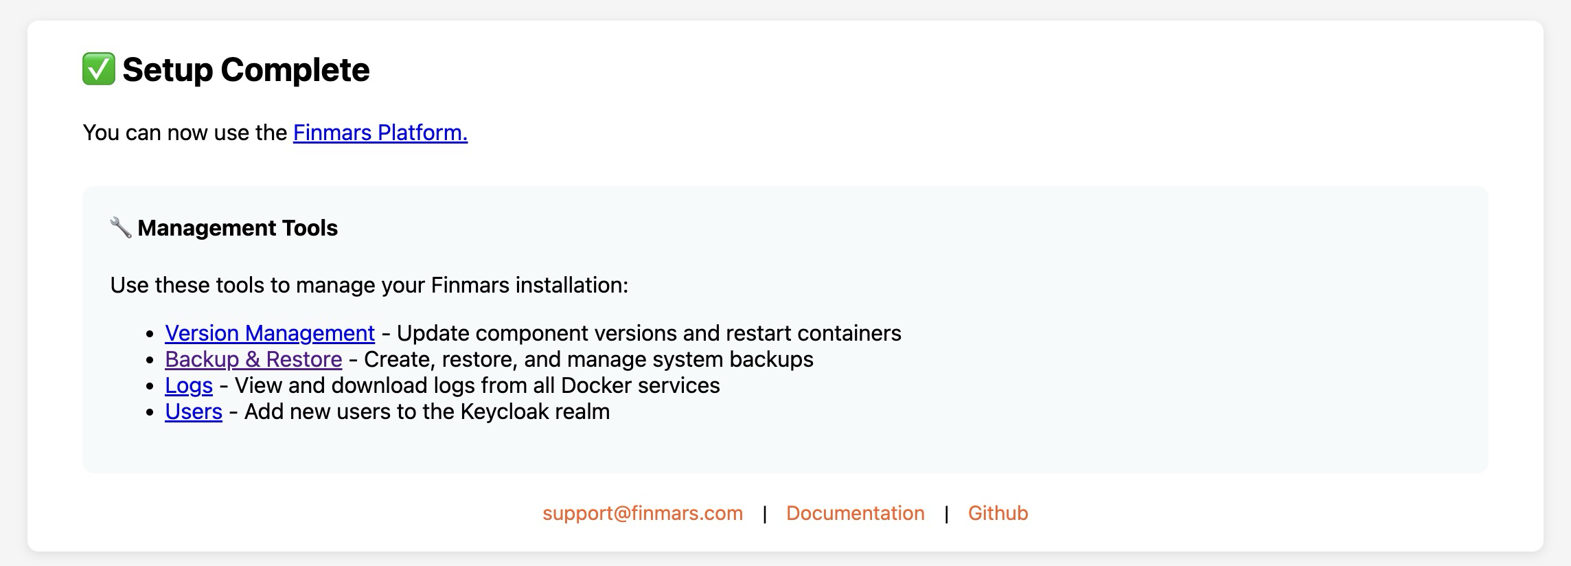View the Logs page
1571x566 pixels.
coord(188,385)
